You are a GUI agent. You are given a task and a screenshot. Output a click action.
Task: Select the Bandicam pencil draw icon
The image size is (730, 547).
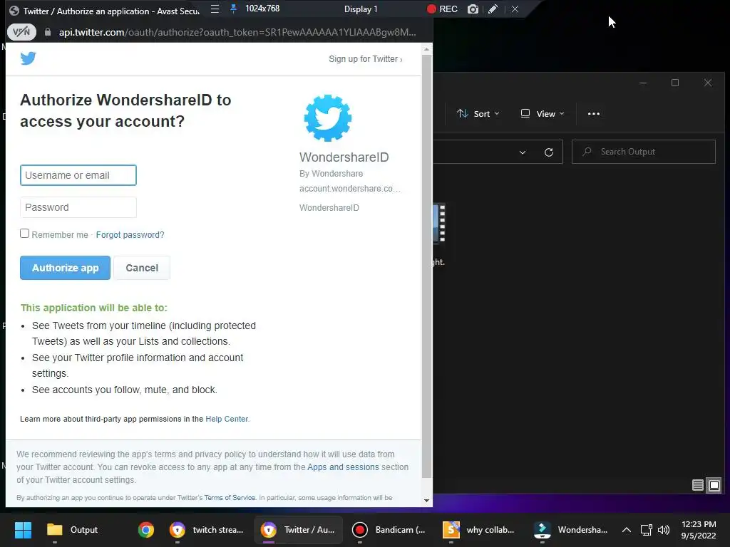(493, 9)
